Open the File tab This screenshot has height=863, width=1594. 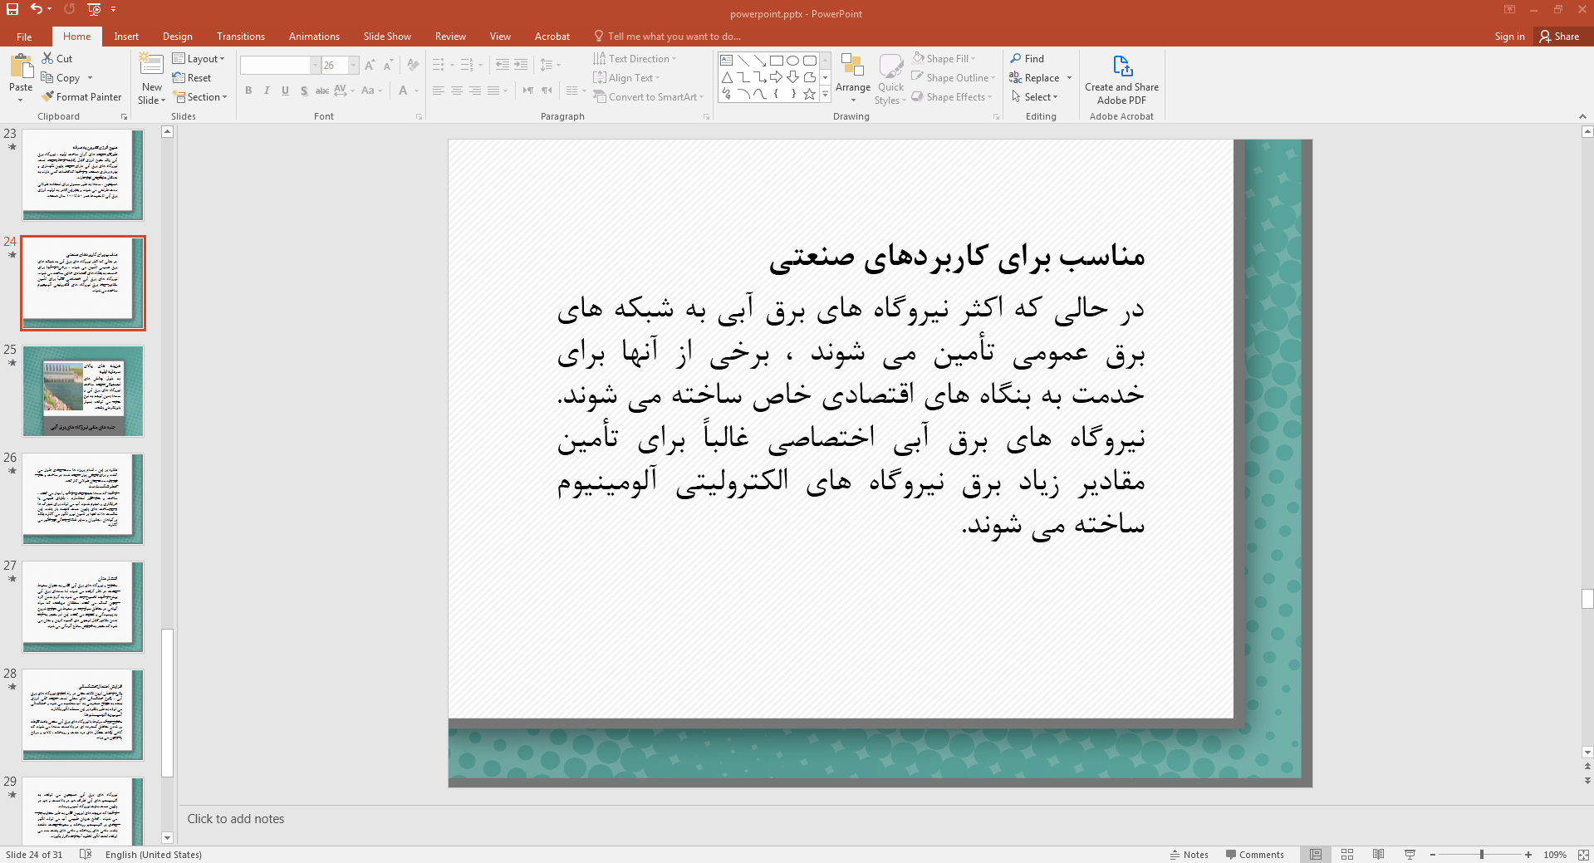(x=24, y=37)
